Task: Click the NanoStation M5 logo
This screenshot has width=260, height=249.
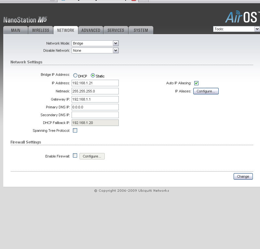Action: (25, 20)
